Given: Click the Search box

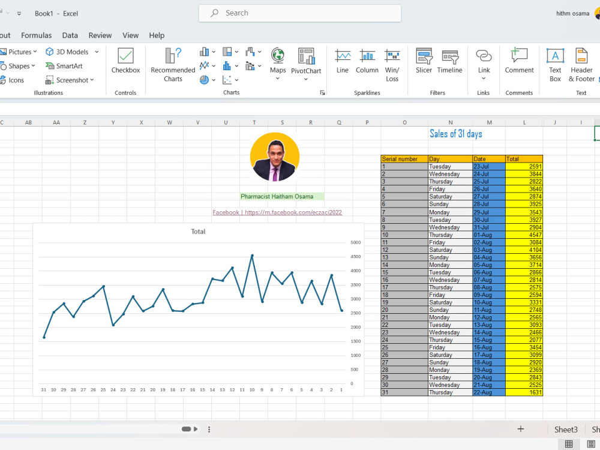Looking at the screenshot, I should pyautogui.click(x=300, y=13).
